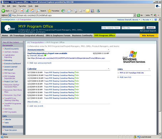The width and height of the screenshot is (162, 139).
Task: Open the Calendar web part menu arrow
Action: pos(108,69)
